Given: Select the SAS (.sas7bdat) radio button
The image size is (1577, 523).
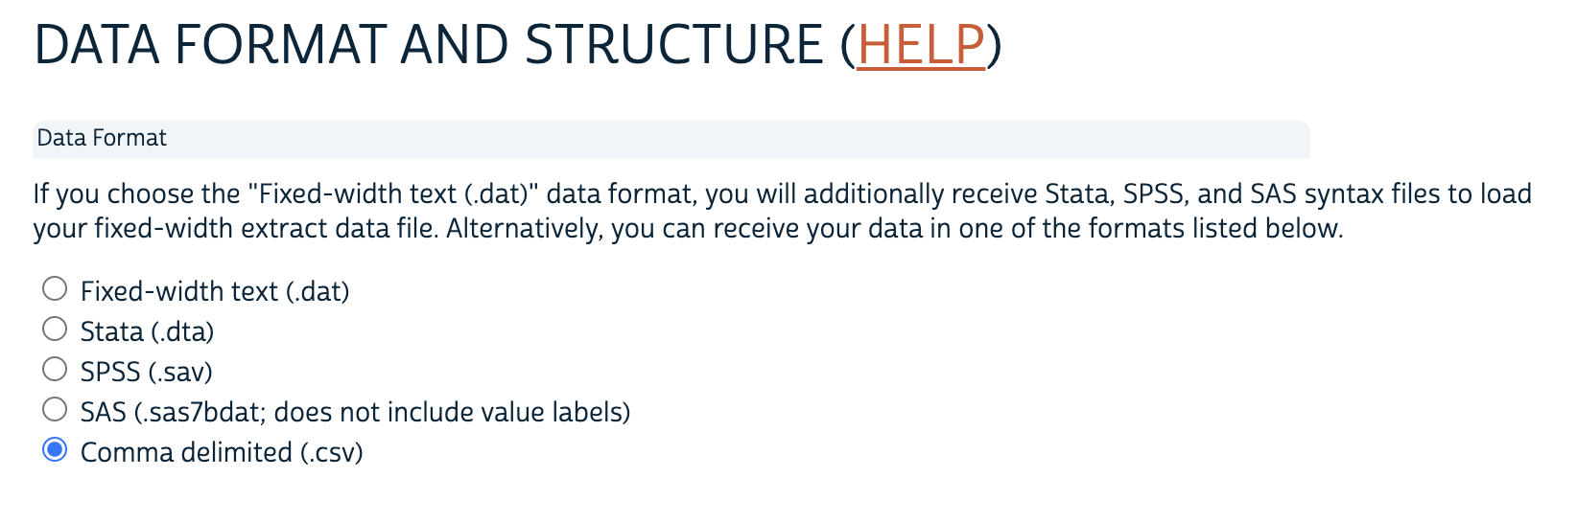Looking at the screenshot, I should pyautogui.click(x=55, y=409).
